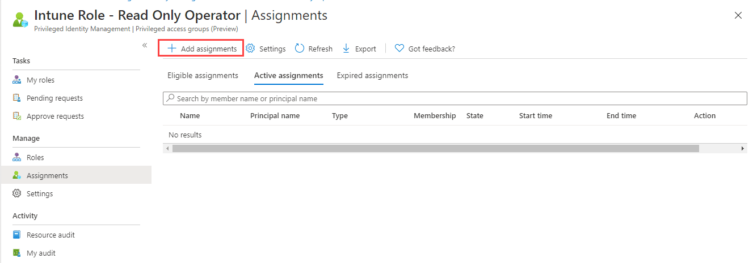Click the circular Refresh icon
The height and width of the screenshot is (263, 753).
pyautogui.click(x=300, y=49)
